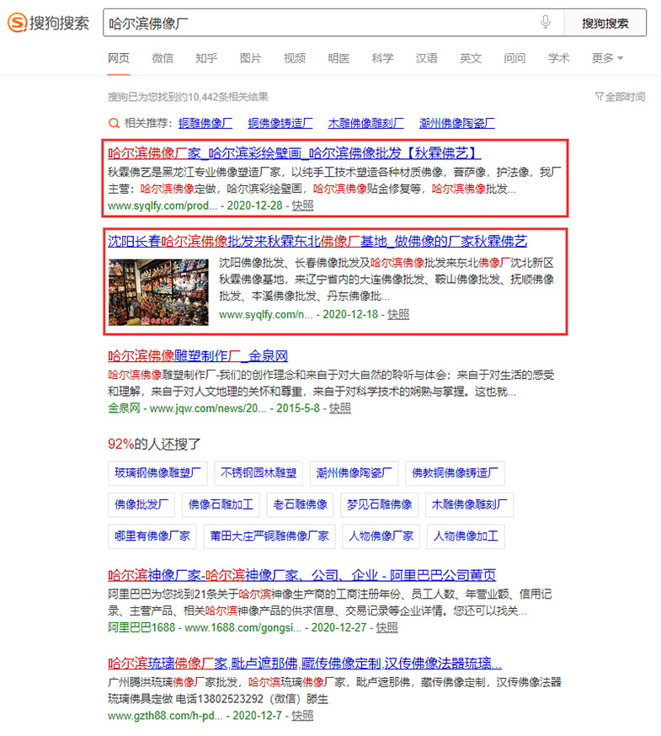Select the 玻璃钢佛像雕塑厂 related search
This screenshot has height=736, width=661.
[x=158, y=473]
